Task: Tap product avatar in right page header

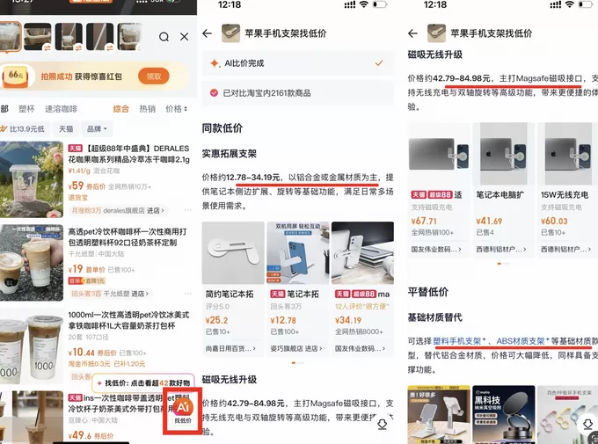Action: click(x=436, y=33)
